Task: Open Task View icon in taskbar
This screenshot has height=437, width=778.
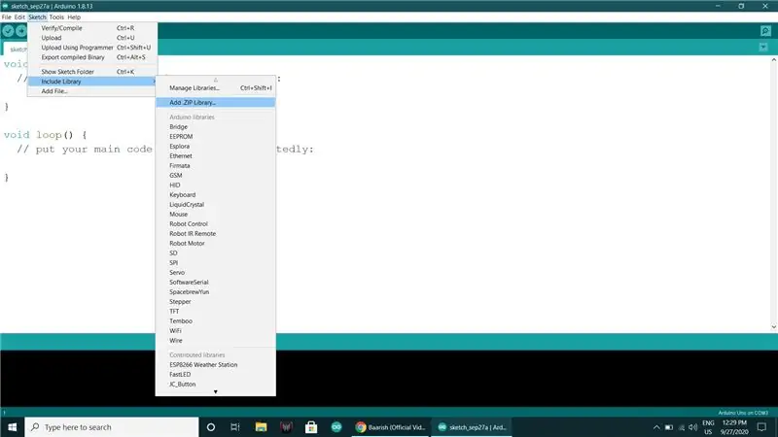Action: pyautogui.click(x=235, y=427)
